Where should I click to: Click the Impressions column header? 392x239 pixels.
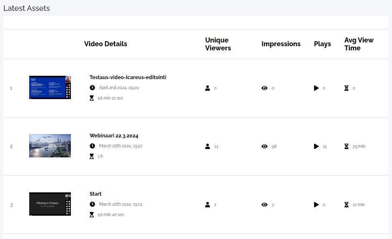tap(281, 44)
